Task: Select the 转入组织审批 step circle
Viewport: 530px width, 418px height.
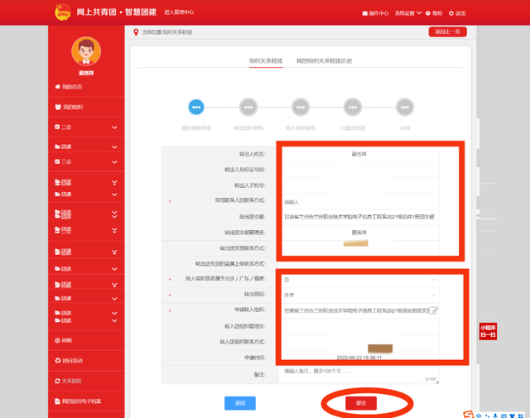Action: point(301,107)
